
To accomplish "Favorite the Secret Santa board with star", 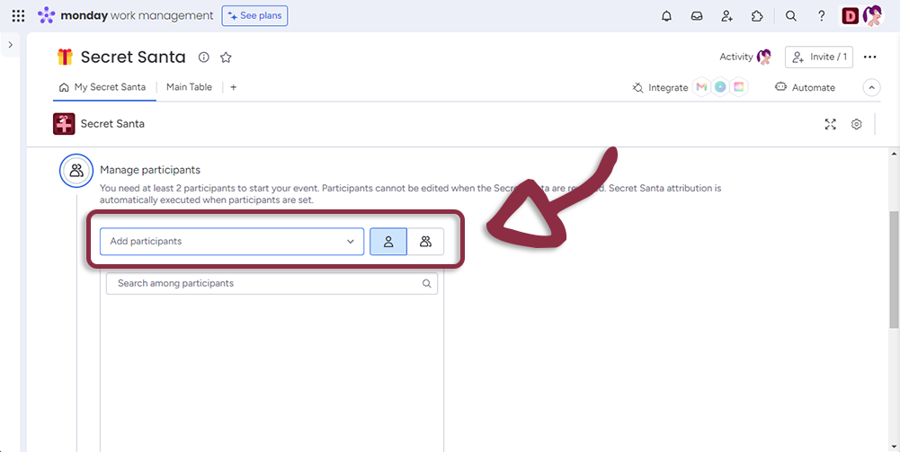I will 226,58.
